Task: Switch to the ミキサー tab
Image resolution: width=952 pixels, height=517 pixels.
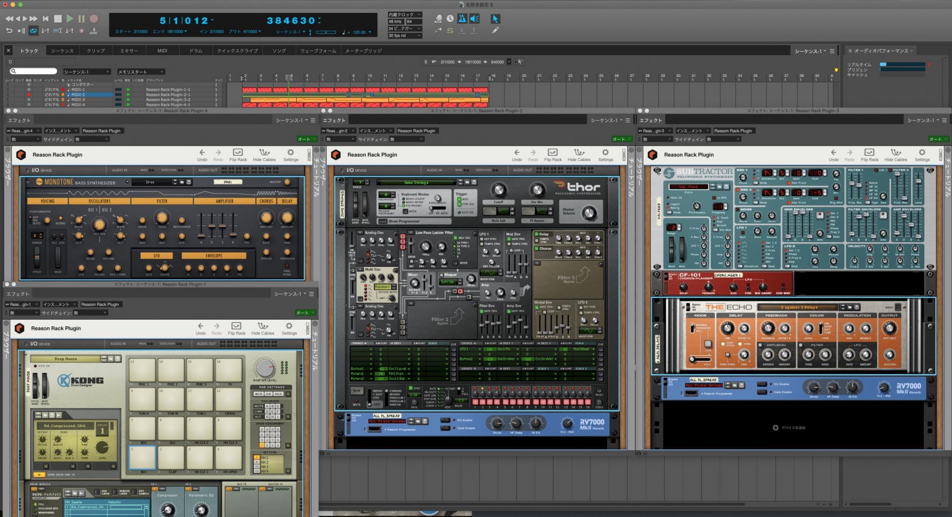Action: (129, 50)
